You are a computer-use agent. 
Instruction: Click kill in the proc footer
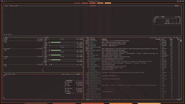pos(107,100)
